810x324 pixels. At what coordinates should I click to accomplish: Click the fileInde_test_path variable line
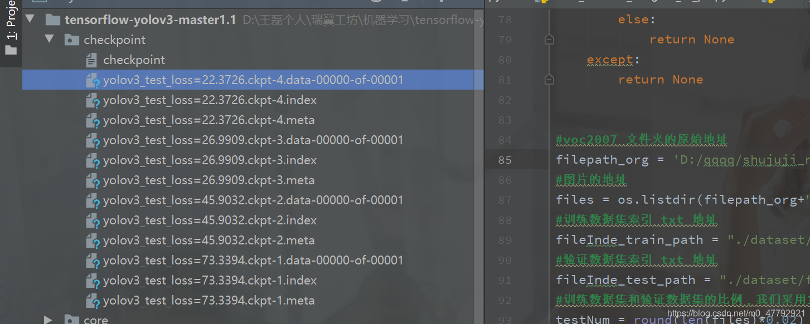(x=682, y=281)
